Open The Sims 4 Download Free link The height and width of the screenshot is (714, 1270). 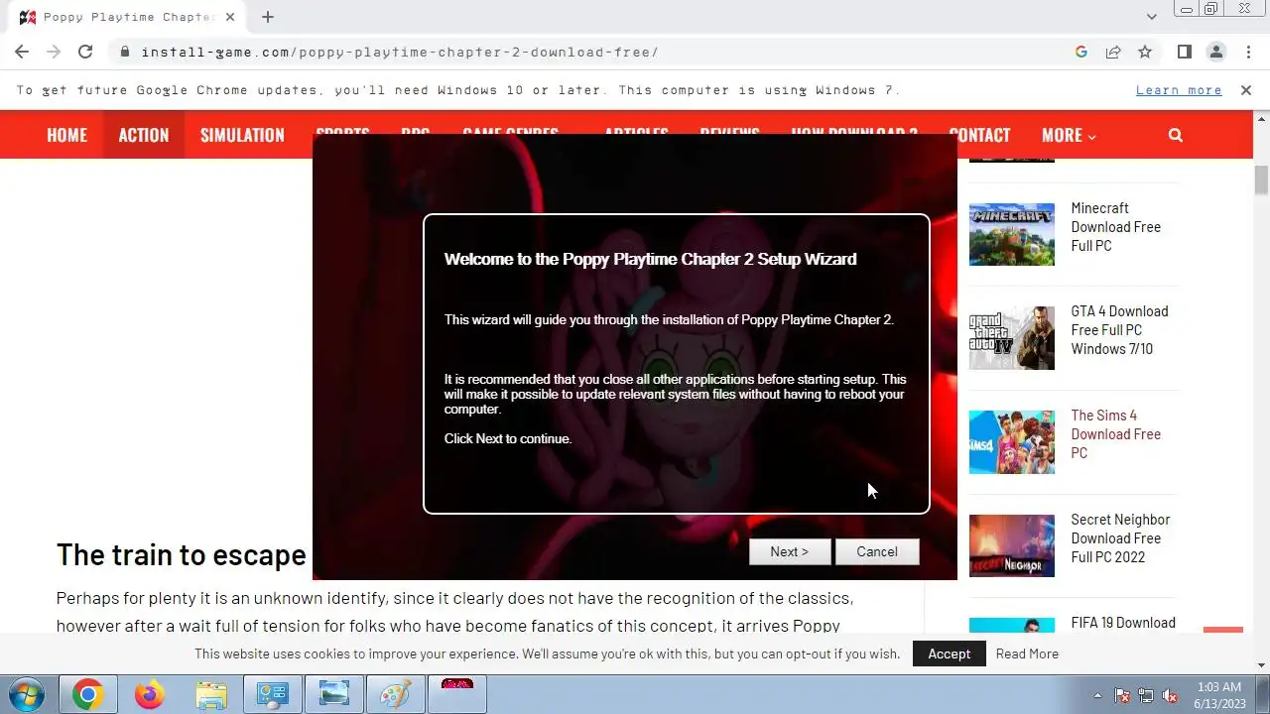click(1115, 434)
